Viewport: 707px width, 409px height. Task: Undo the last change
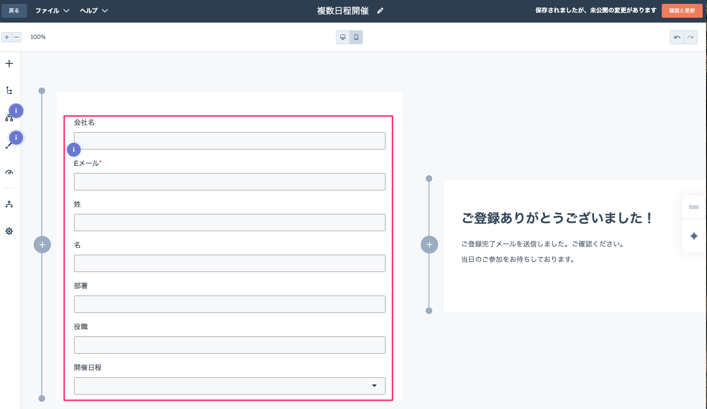click(x=677, y=37)
